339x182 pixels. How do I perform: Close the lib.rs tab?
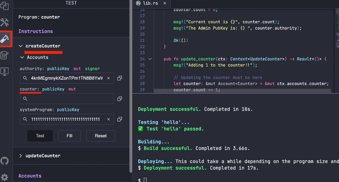pos(165,3)
